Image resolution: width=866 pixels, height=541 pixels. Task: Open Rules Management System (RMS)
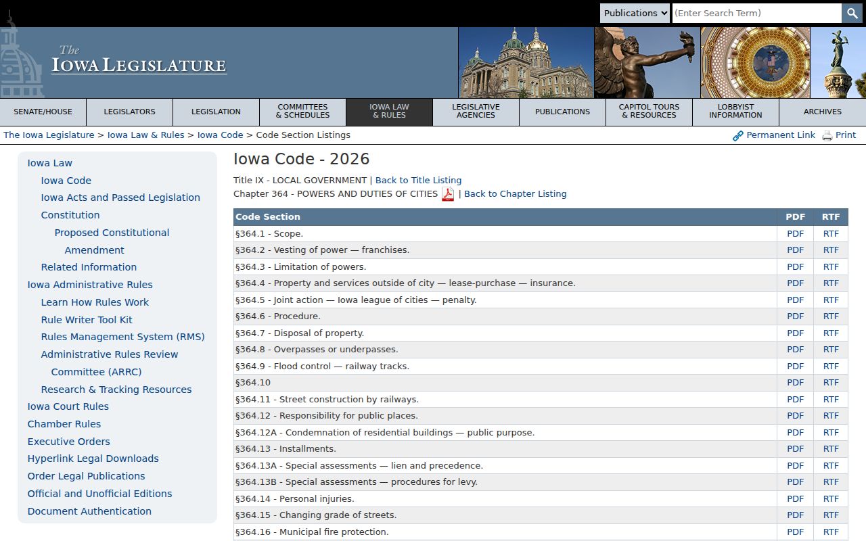click(122, 337)
